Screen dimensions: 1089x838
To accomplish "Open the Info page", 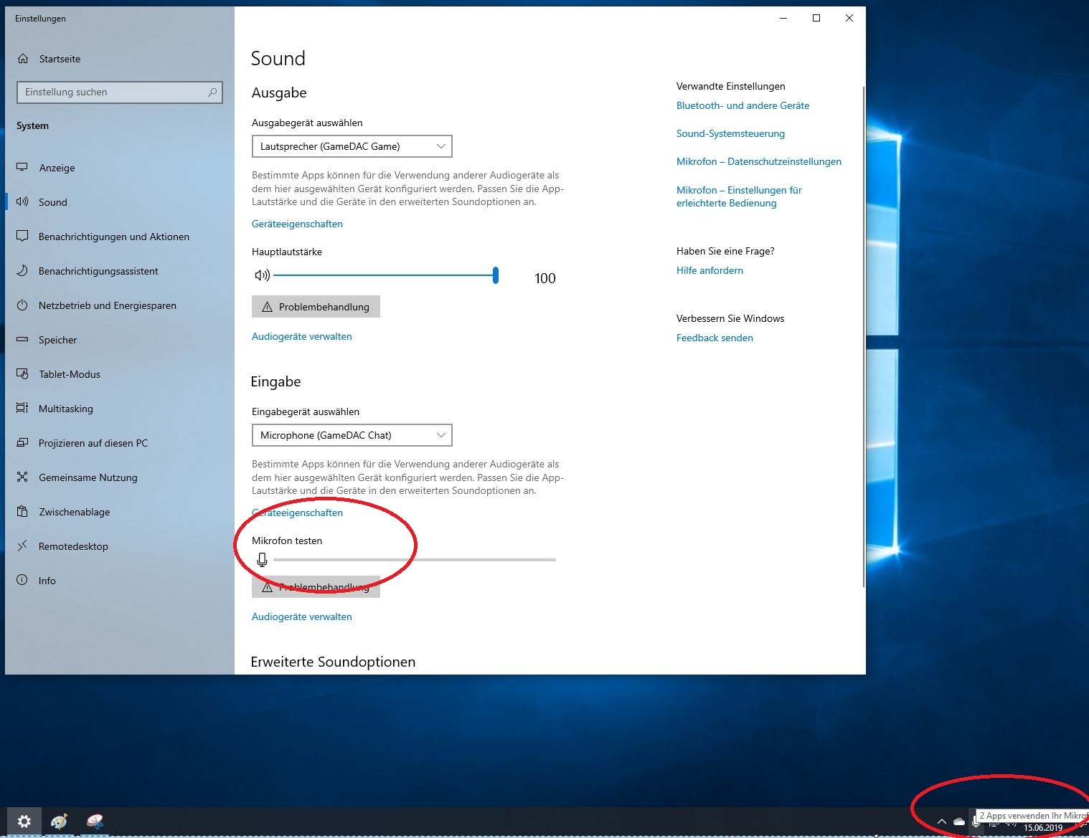I will (x=120, y=581).
